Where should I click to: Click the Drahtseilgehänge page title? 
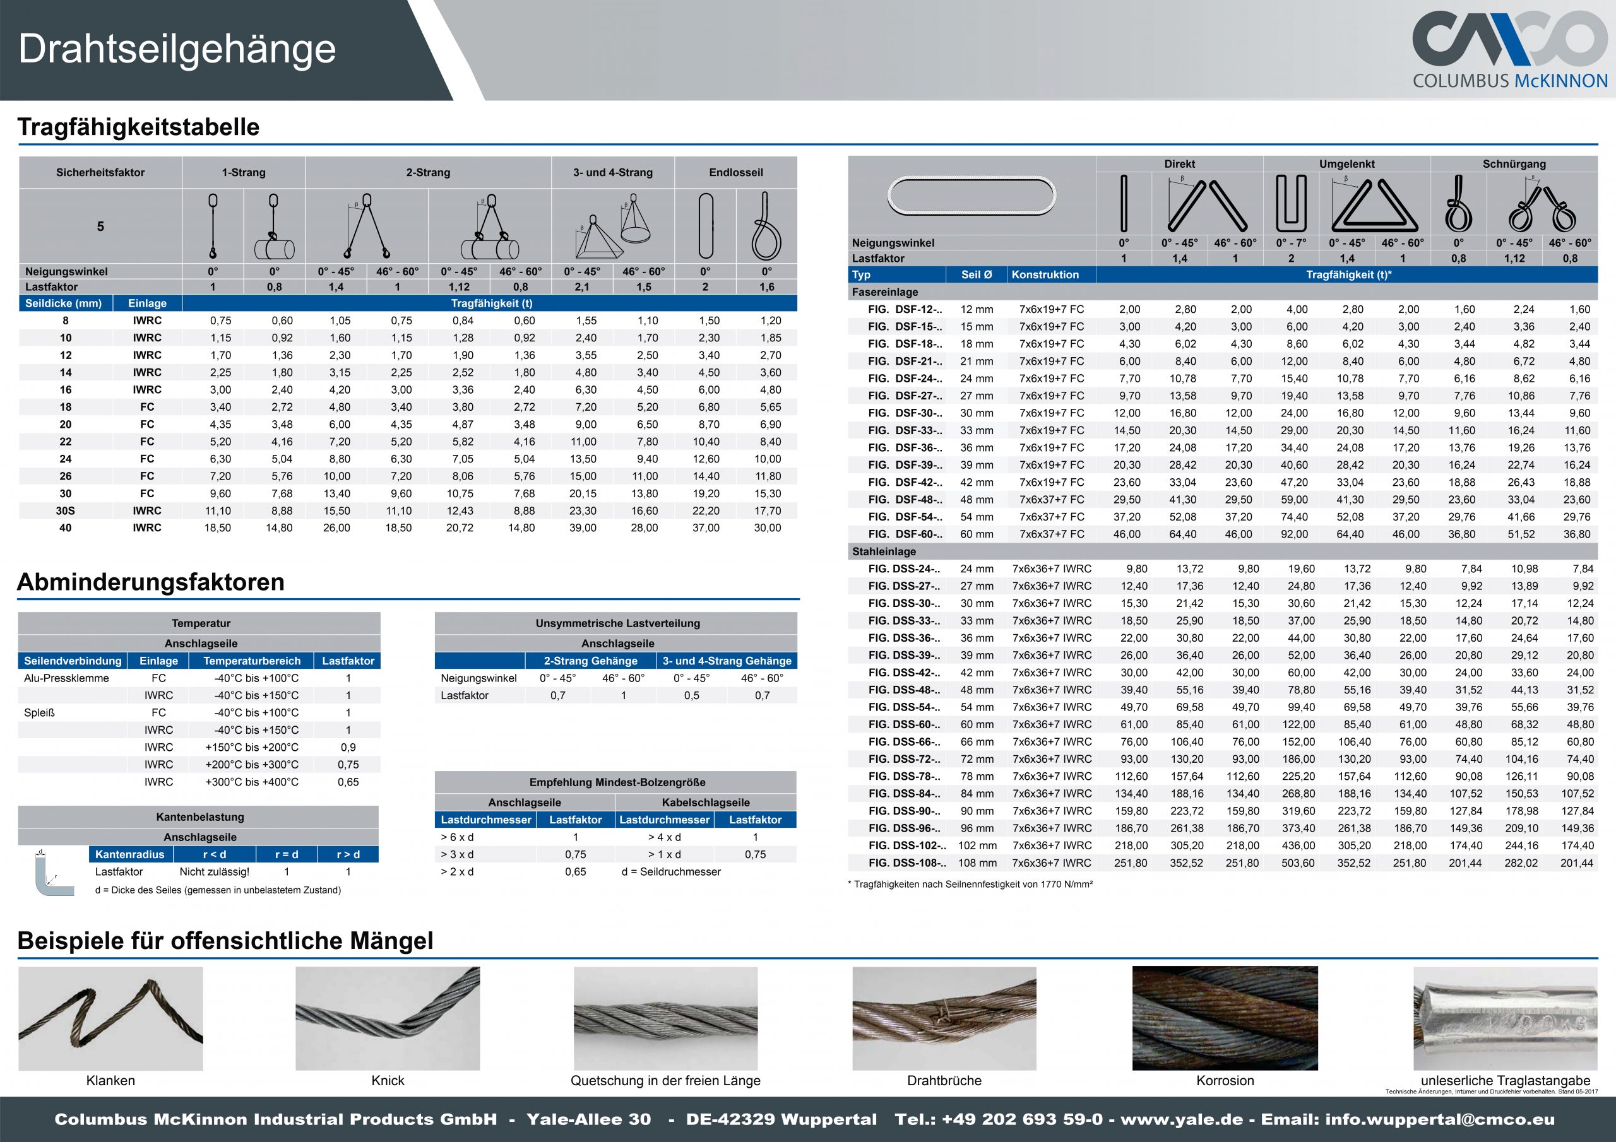point(177,49)
